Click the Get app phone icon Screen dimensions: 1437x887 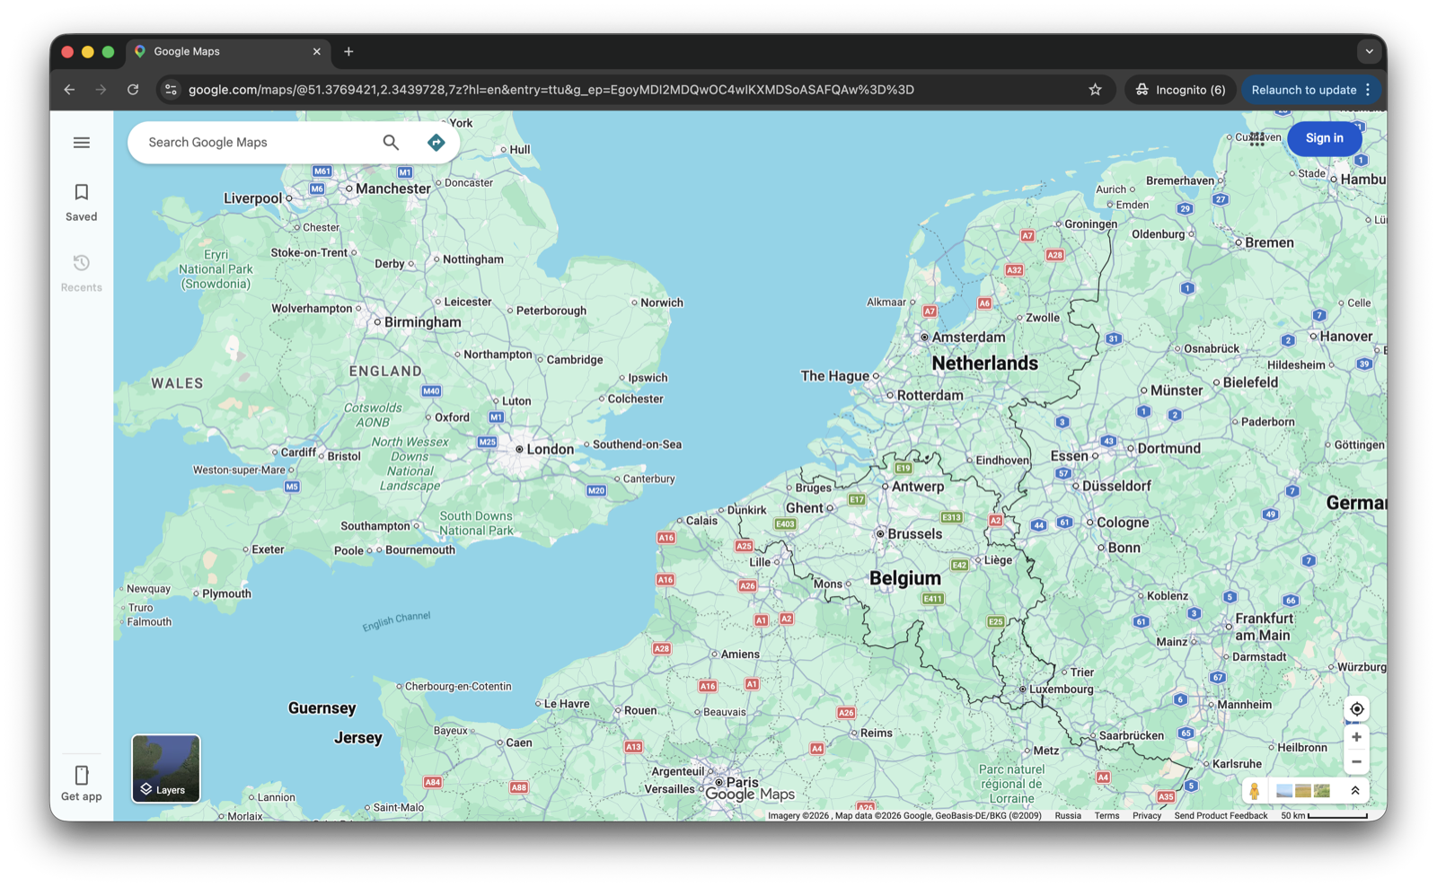pyautogui.click(x=82, y=775)
